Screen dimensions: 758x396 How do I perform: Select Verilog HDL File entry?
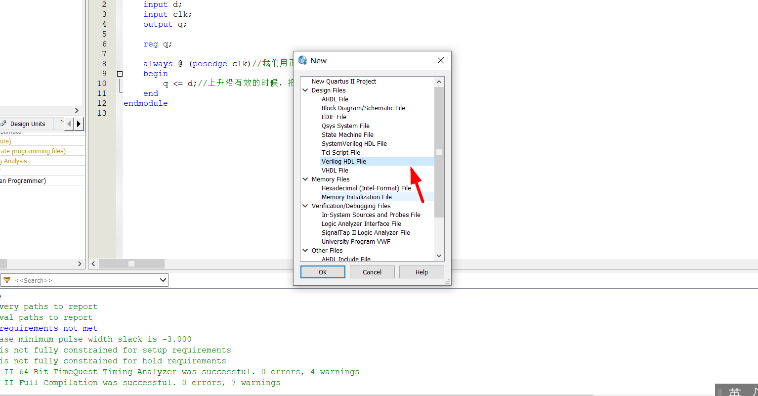coord(377,162)
